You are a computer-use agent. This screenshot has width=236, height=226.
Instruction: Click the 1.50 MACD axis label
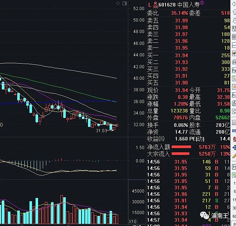[140, 148]
